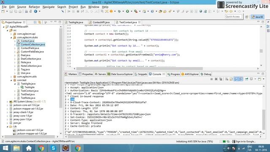Click the Open Type icon in toolbar
The image size is (270, 152).
pyautogui.click(x=160, y=11)
